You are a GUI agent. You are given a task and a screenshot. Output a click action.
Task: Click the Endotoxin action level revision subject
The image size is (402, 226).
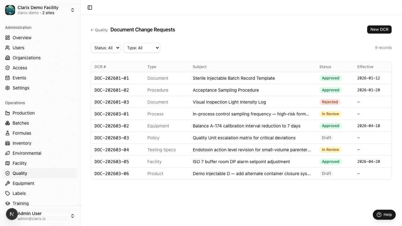pyautogui.click(x=252, y=150)
